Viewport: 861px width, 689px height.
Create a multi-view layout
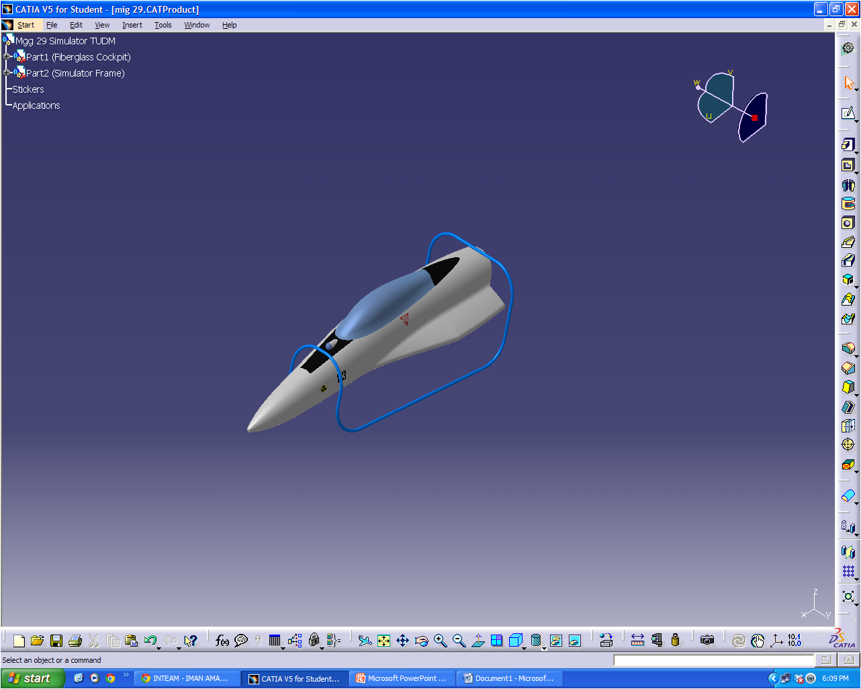point(496,641)
